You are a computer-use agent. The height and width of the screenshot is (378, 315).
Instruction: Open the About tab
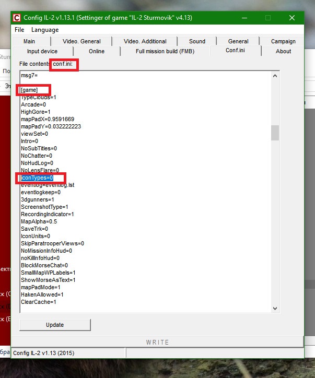tap(283, 51)
